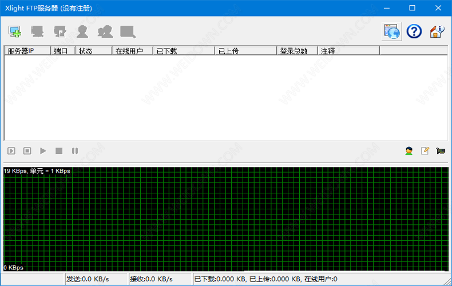Click the 19 KBps graph scale label

tap(37, 171)
